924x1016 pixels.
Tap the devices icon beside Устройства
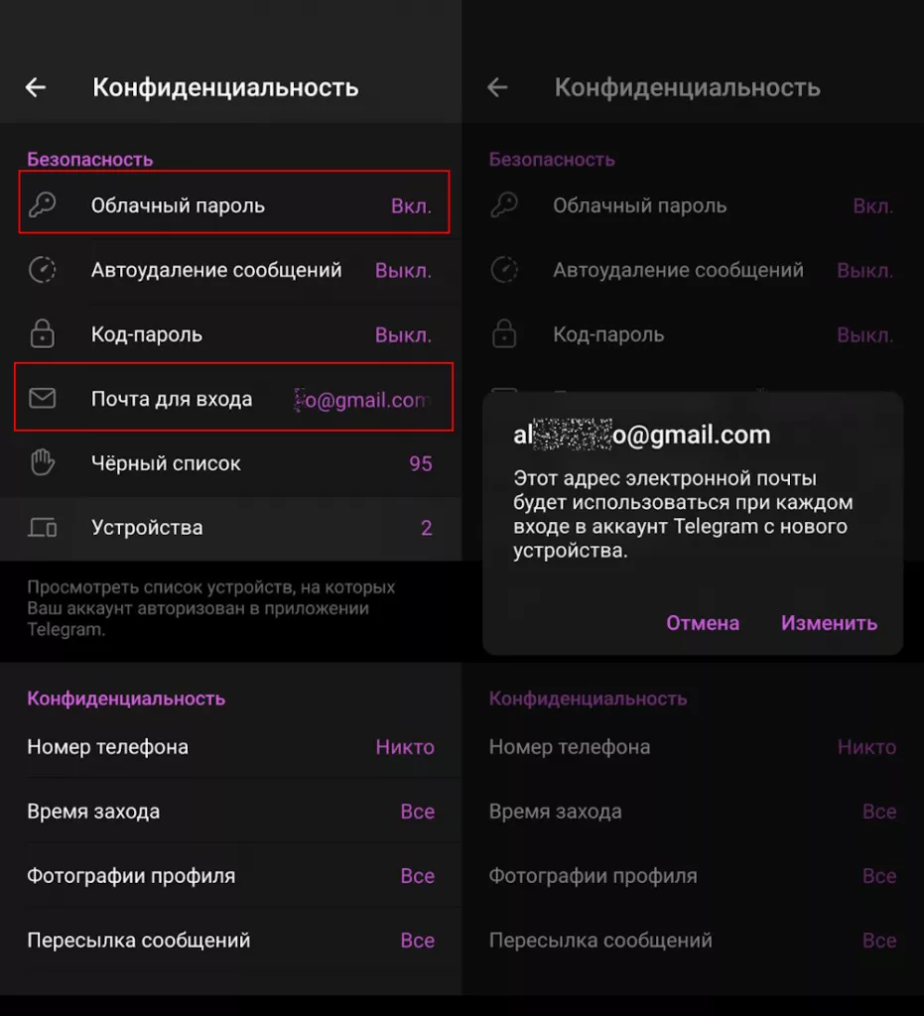coord(42,528)
